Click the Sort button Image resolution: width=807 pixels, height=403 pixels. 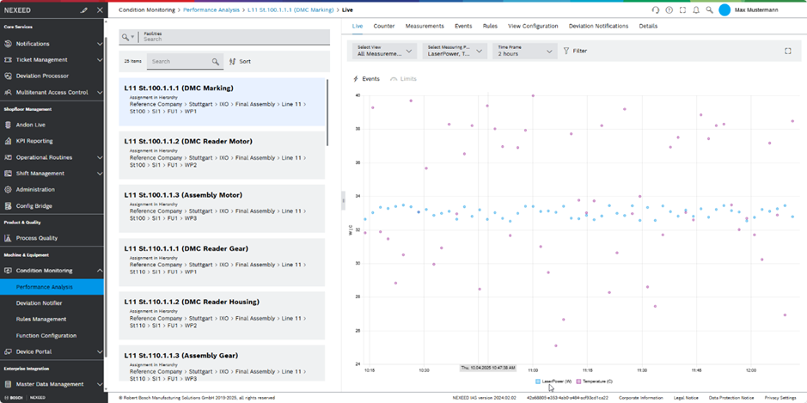pyautogui.click(x=241, y=62)
